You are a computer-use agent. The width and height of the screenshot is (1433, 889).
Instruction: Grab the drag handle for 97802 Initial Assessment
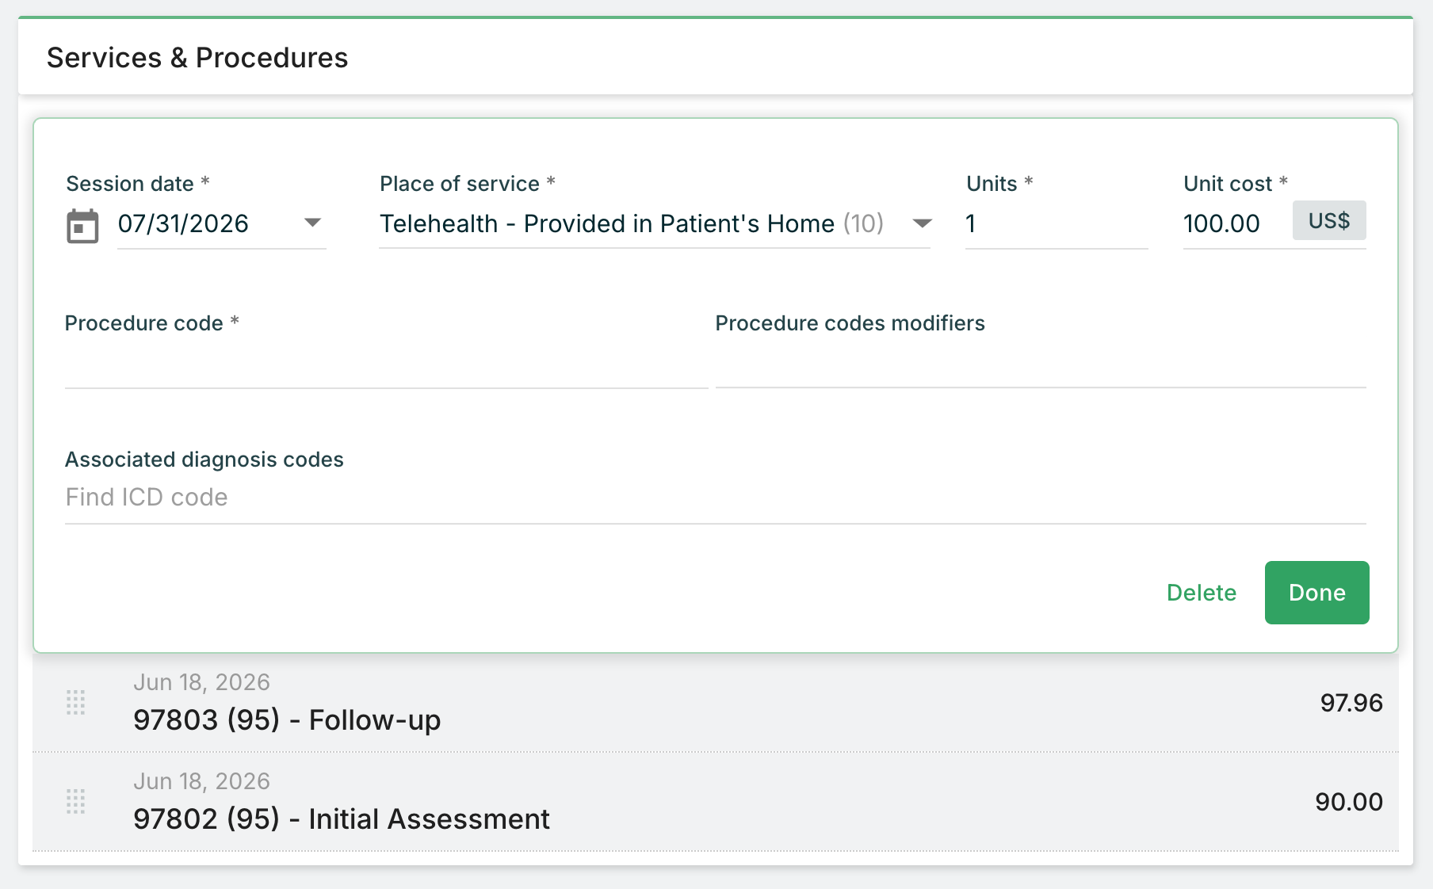[x=75, y=801]
